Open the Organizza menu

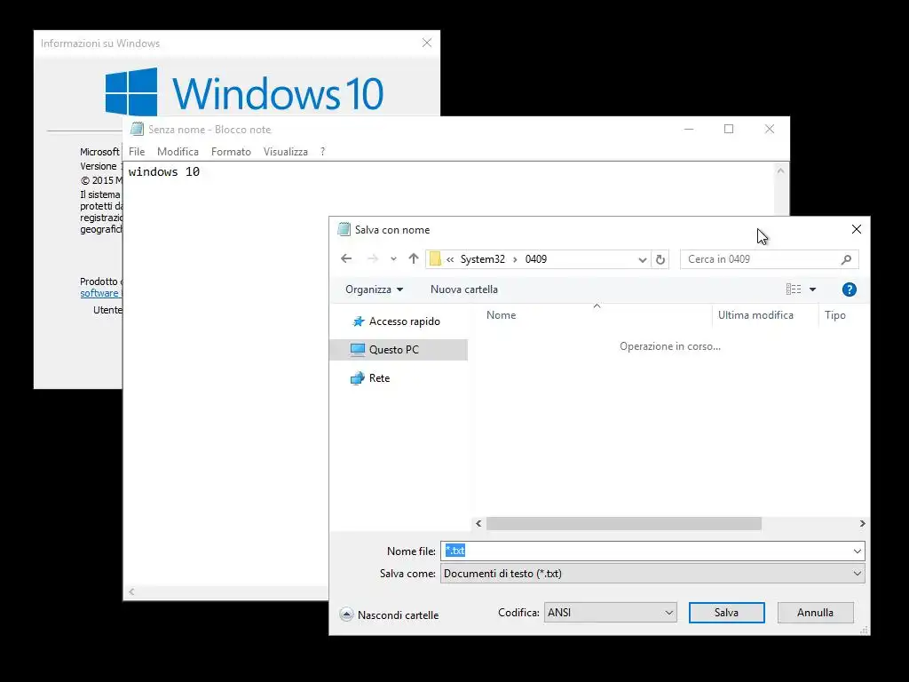point(374,289)
